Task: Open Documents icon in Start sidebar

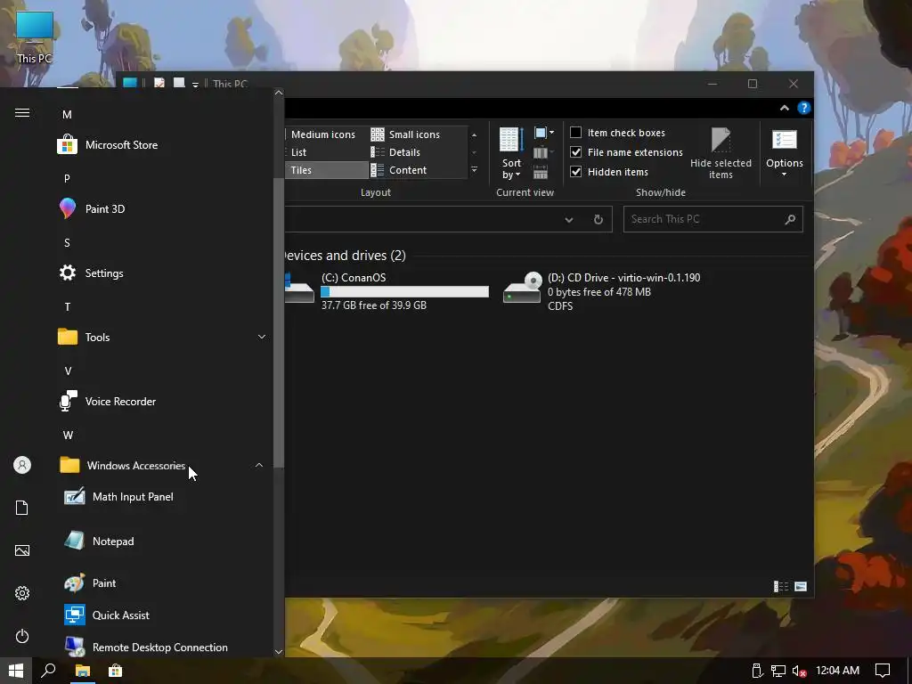Action: (22, 508)
